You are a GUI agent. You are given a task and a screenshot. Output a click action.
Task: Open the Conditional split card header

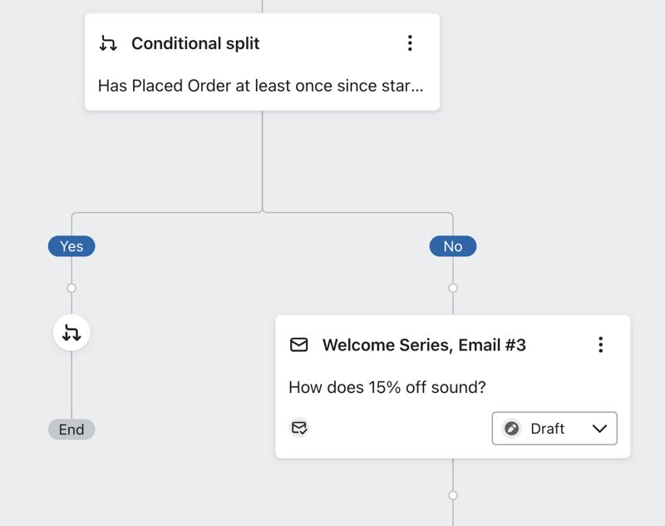[195, 43]
